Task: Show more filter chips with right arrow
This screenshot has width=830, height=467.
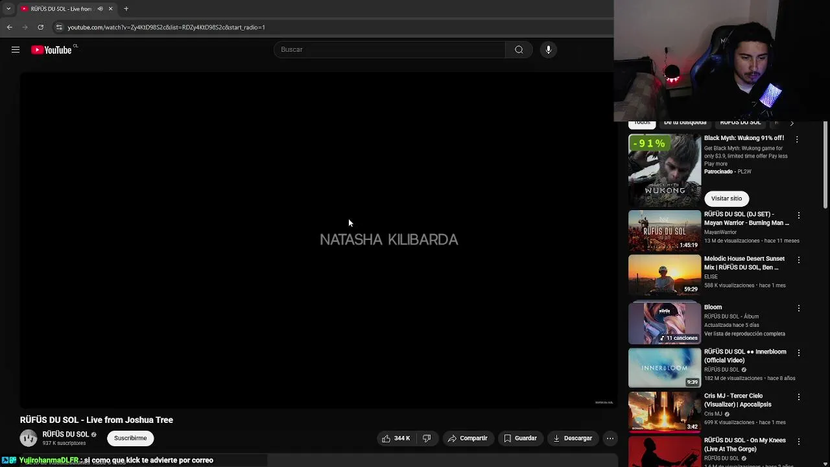Action: (792, 123)
